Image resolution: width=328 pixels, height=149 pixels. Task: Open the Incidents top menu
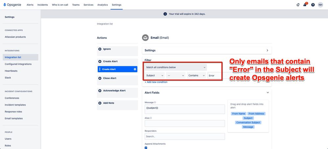pyautogui.click(x=42, y=5)
